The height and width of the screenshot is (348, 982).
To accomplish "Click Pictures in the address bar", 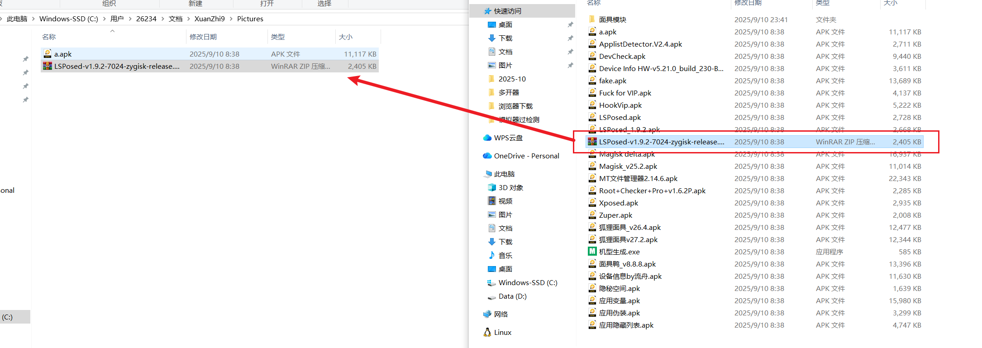I will coord(250,19).
